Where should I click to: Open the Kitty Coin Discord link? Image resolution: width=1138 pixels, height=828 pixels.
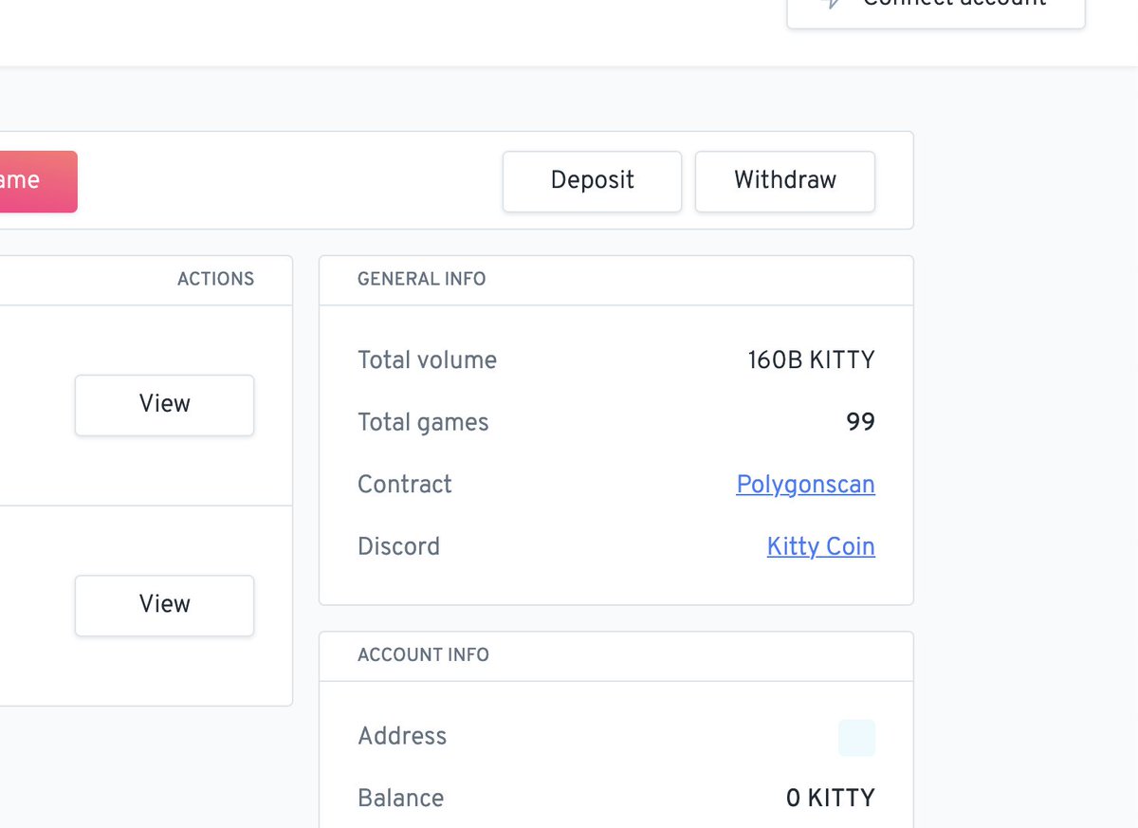click(x=820, y=546)
